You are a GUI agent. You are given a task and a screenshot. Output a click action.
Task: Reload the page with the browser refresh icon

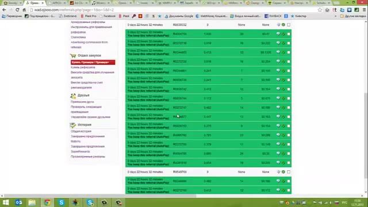(17, 10)
